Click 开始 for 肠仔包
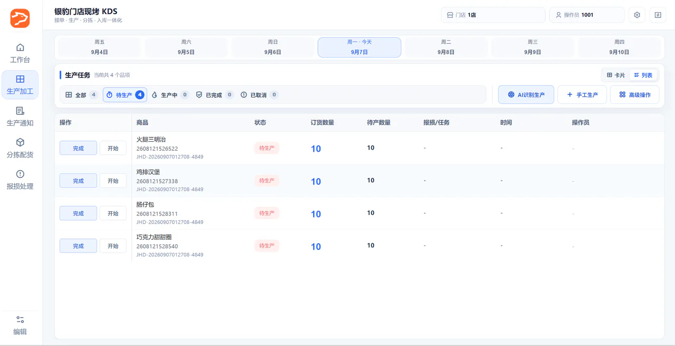This screenshot has height=346, width=675. 113,213
